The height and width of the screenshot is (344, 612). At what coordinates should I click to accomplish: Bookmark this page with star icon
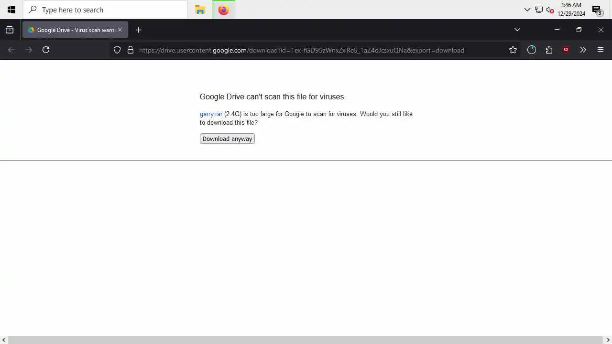coord(513,50)
